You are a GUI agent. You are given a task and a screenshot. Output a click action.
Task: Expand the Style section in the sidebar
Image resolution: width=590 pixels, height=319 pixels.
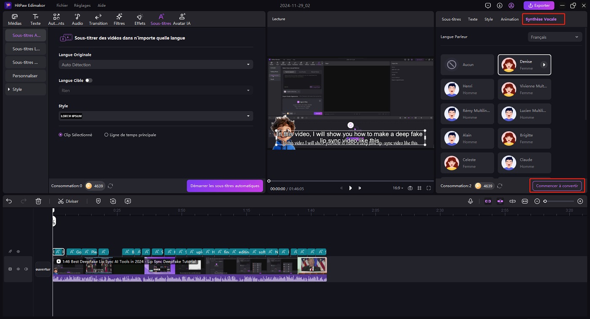click(25, 89)
